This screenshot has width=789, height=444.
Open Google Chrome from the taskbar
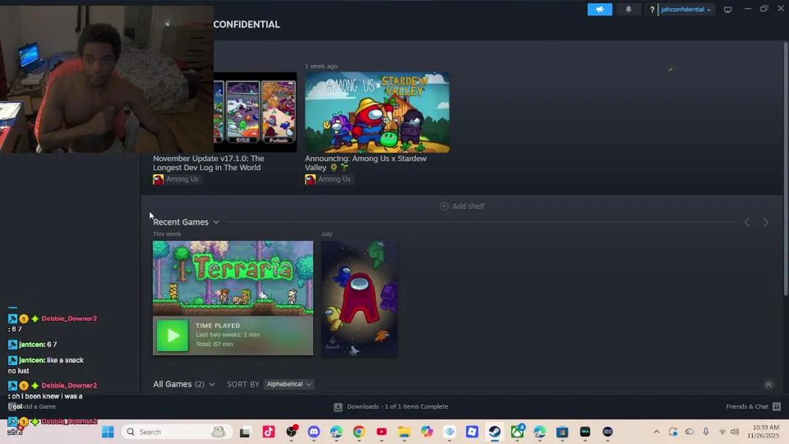coord(359,432)
